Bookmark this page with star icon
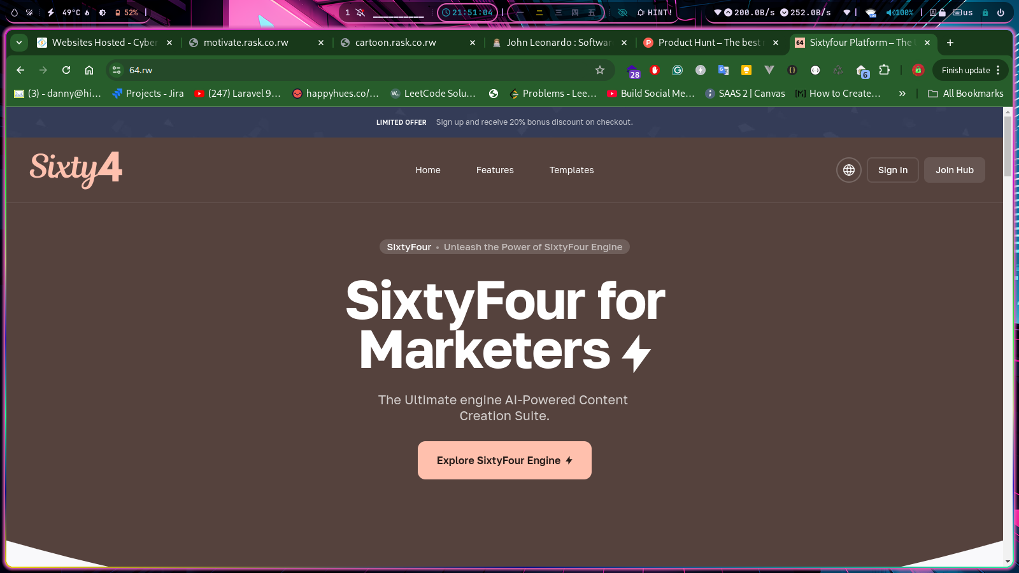 pos(599,70)
